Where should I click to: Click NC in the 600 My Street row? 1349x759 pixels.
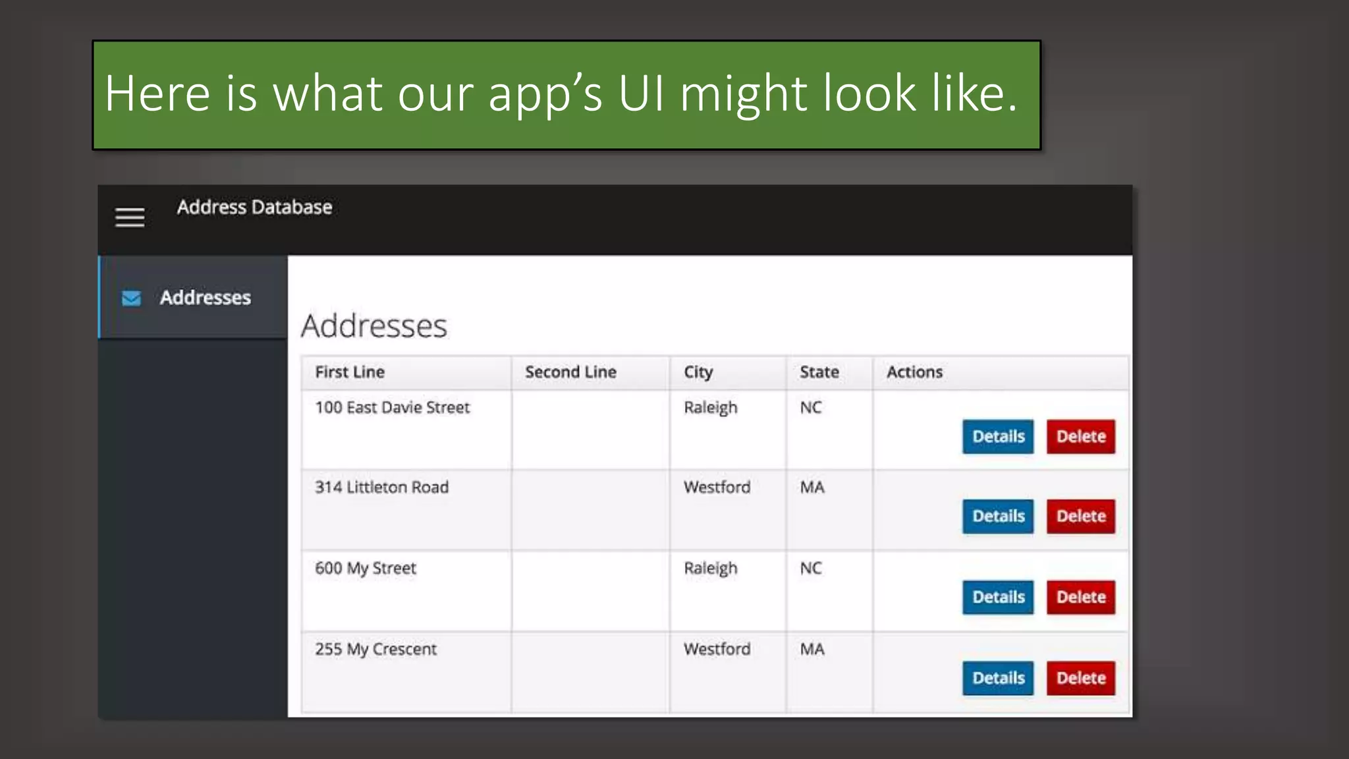pyautogui.click(x=811, y=569)
